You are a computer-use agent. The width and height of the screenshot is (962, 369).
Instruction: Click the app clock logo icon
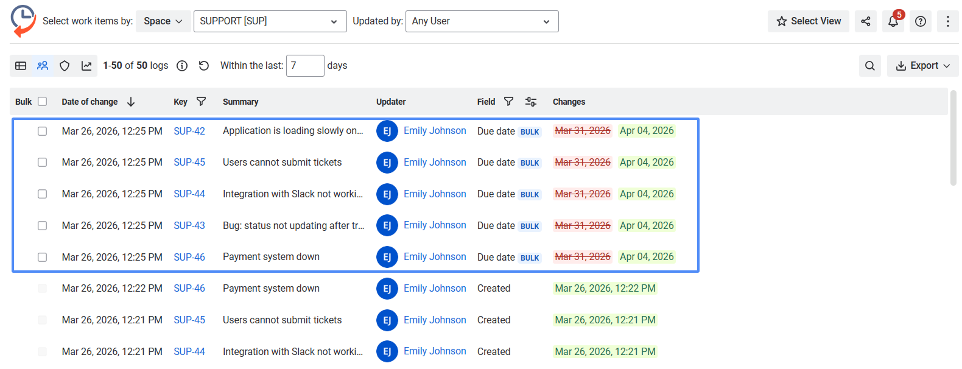click(x=23, y=21)
